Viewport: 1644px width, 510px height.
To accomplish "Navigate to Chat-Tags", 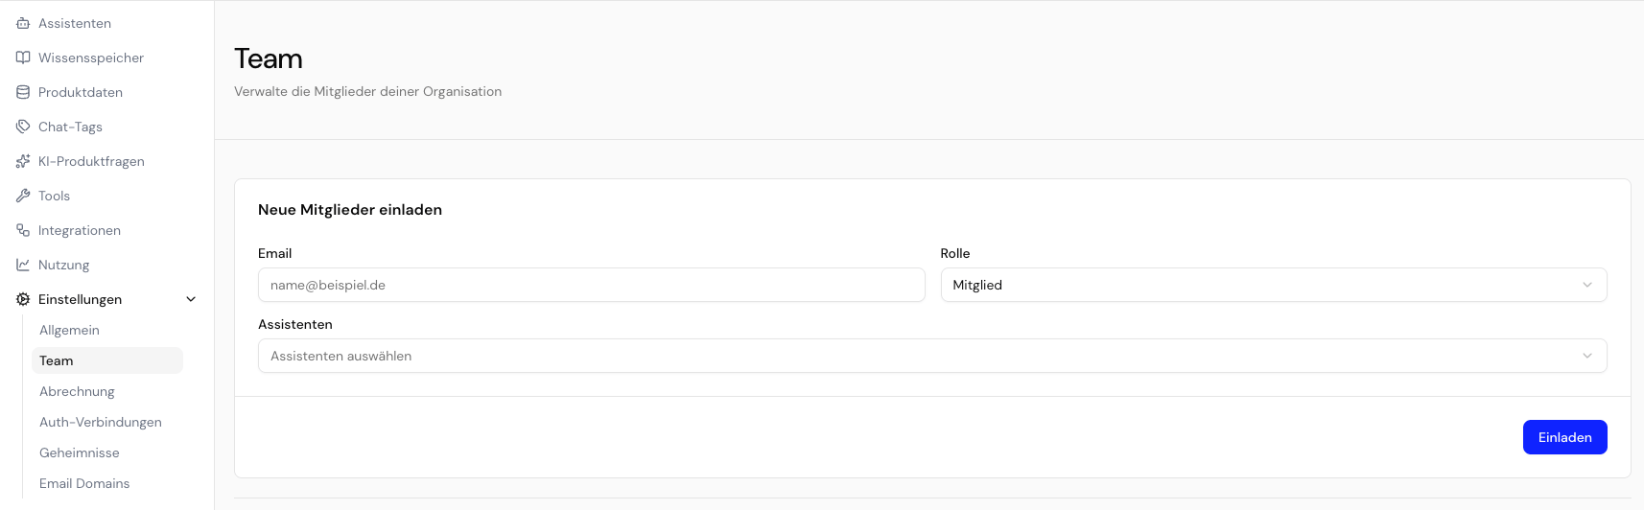I will coord(70,127).
